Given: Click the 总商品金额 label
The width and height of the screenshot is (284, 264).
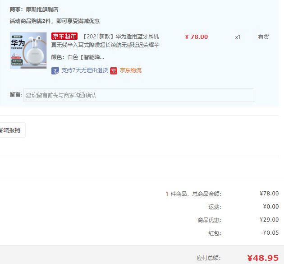Looking at the screenshot, I should tap(207, 194).
